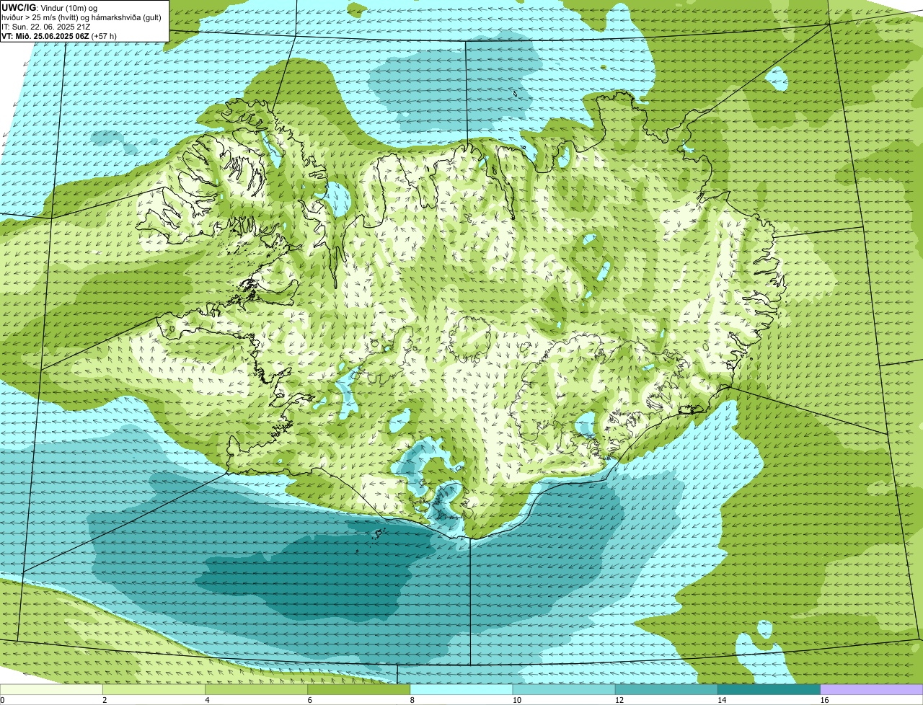The height and width of the screenshot is (705, 923).
Task: Pick the 12–14 m/s teal colorbar swatch
Action: coord(666,690)
